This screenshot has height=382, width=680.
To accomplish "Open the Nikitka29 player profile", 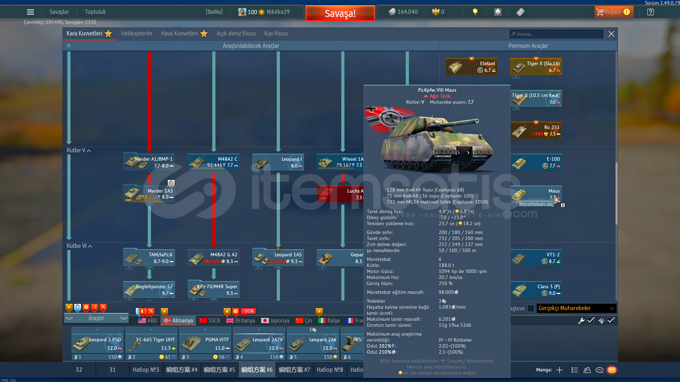I will [x=278, y=12].
